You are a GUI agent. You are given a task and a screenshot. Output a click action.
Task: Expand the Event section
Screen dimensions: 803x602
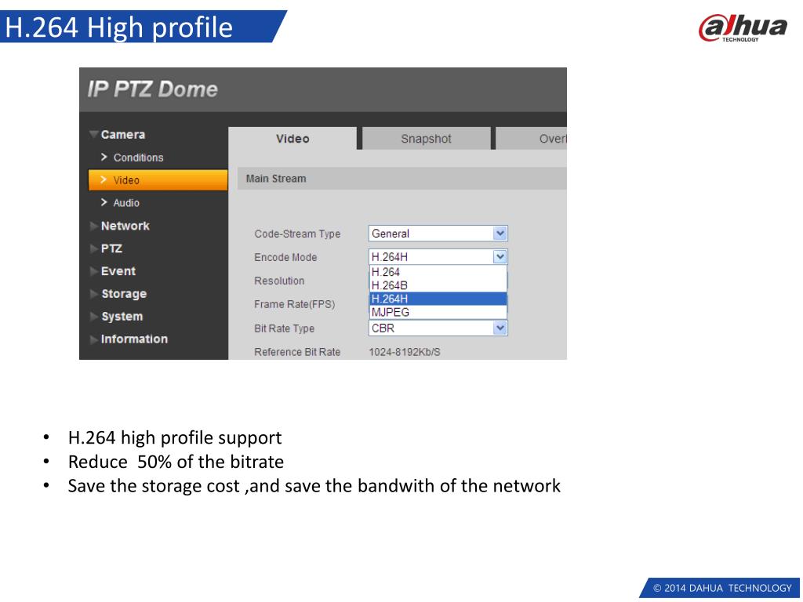click(113, 271)
